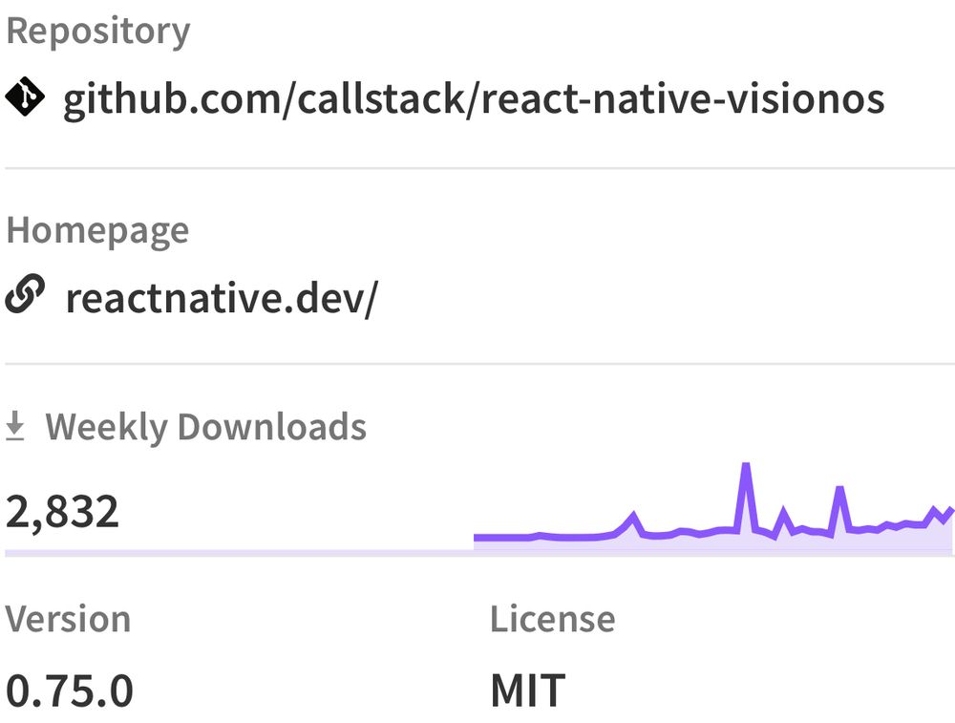
Task: Click the small peak between the two tall spikes
Action: (x=784, y=513)
